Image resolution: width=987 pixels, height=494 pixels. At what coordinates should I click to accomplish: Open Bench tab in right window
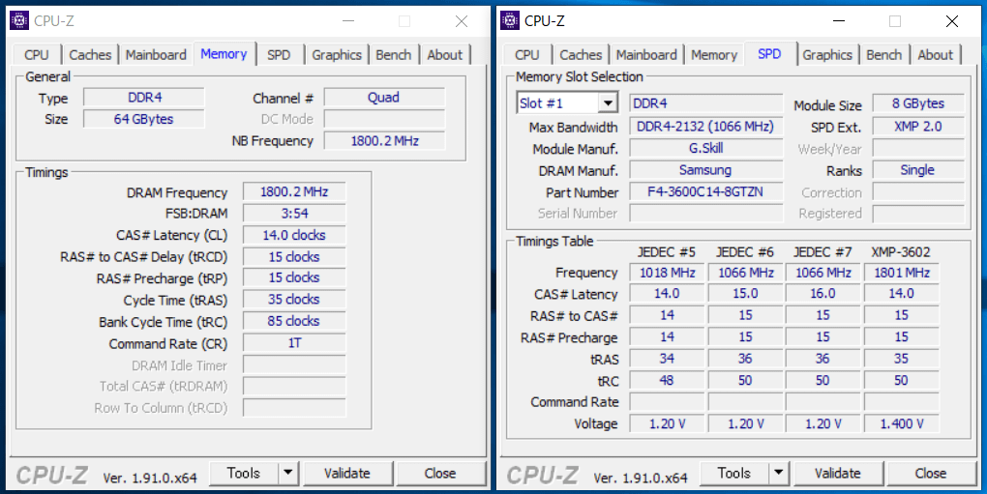point(884,55)
